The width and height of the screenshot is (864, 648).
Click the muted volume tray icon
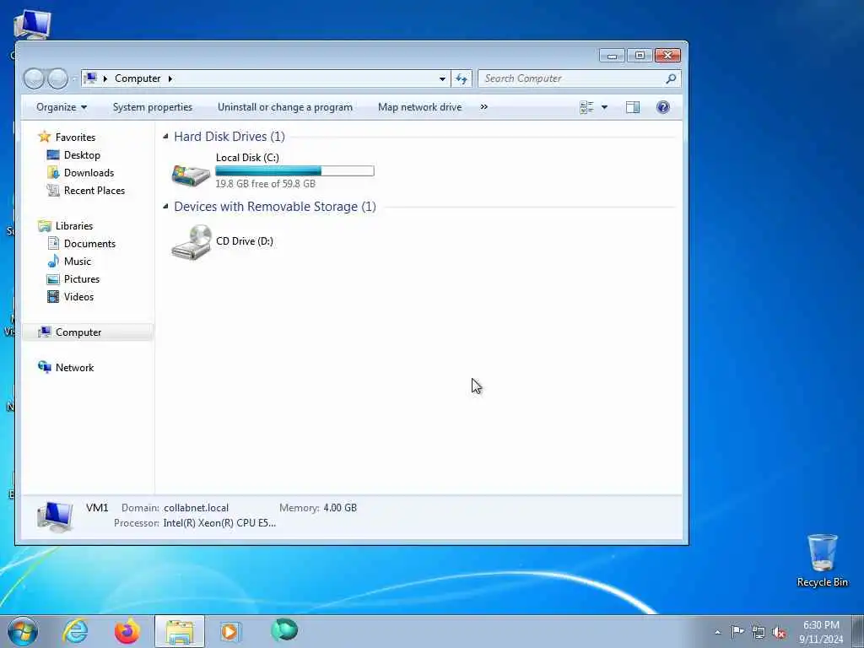[779, 632]
